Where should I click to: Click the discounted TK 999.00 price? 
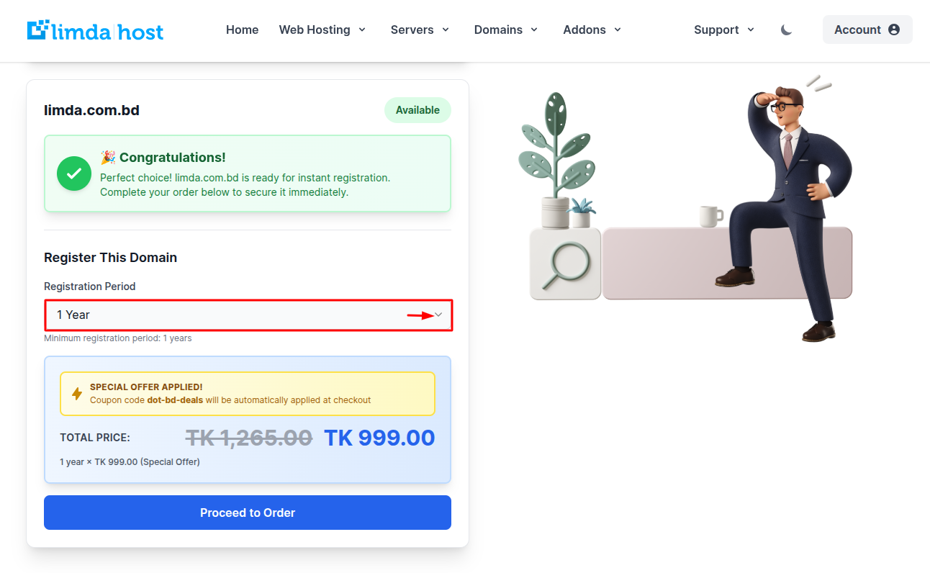tap(379, 438)
